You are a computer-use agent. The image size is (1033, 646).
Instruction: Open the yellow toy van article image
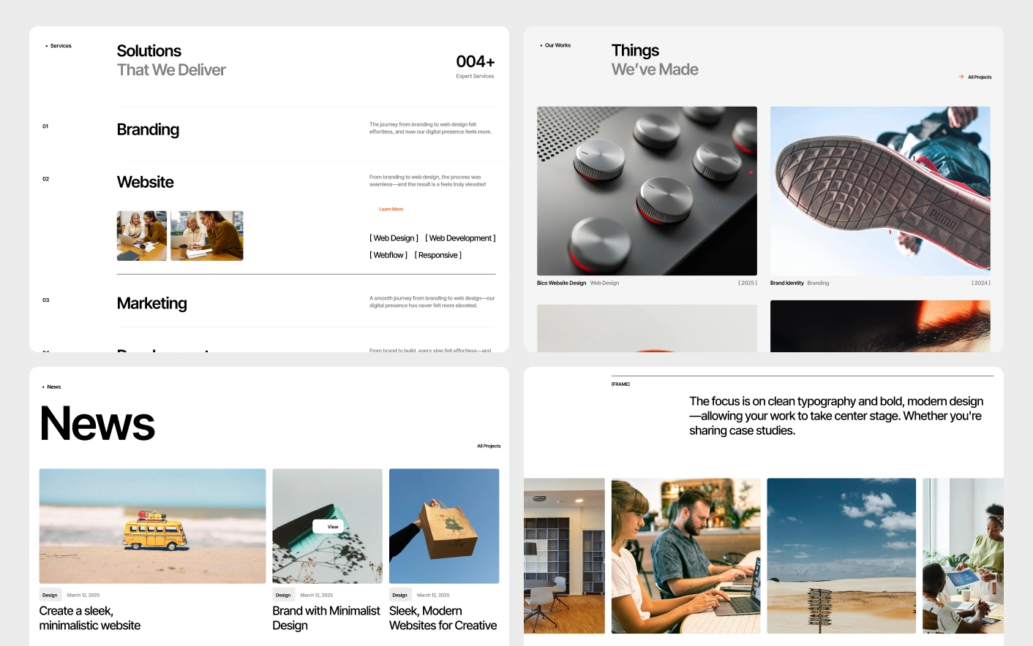point(152,525)
